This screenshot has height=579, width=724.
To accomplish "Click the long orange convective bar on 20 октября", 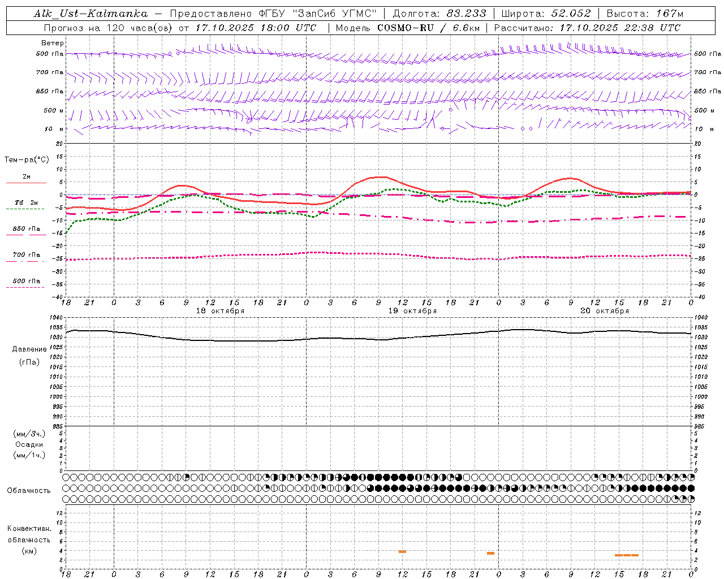I will click(x=627, y=555).
